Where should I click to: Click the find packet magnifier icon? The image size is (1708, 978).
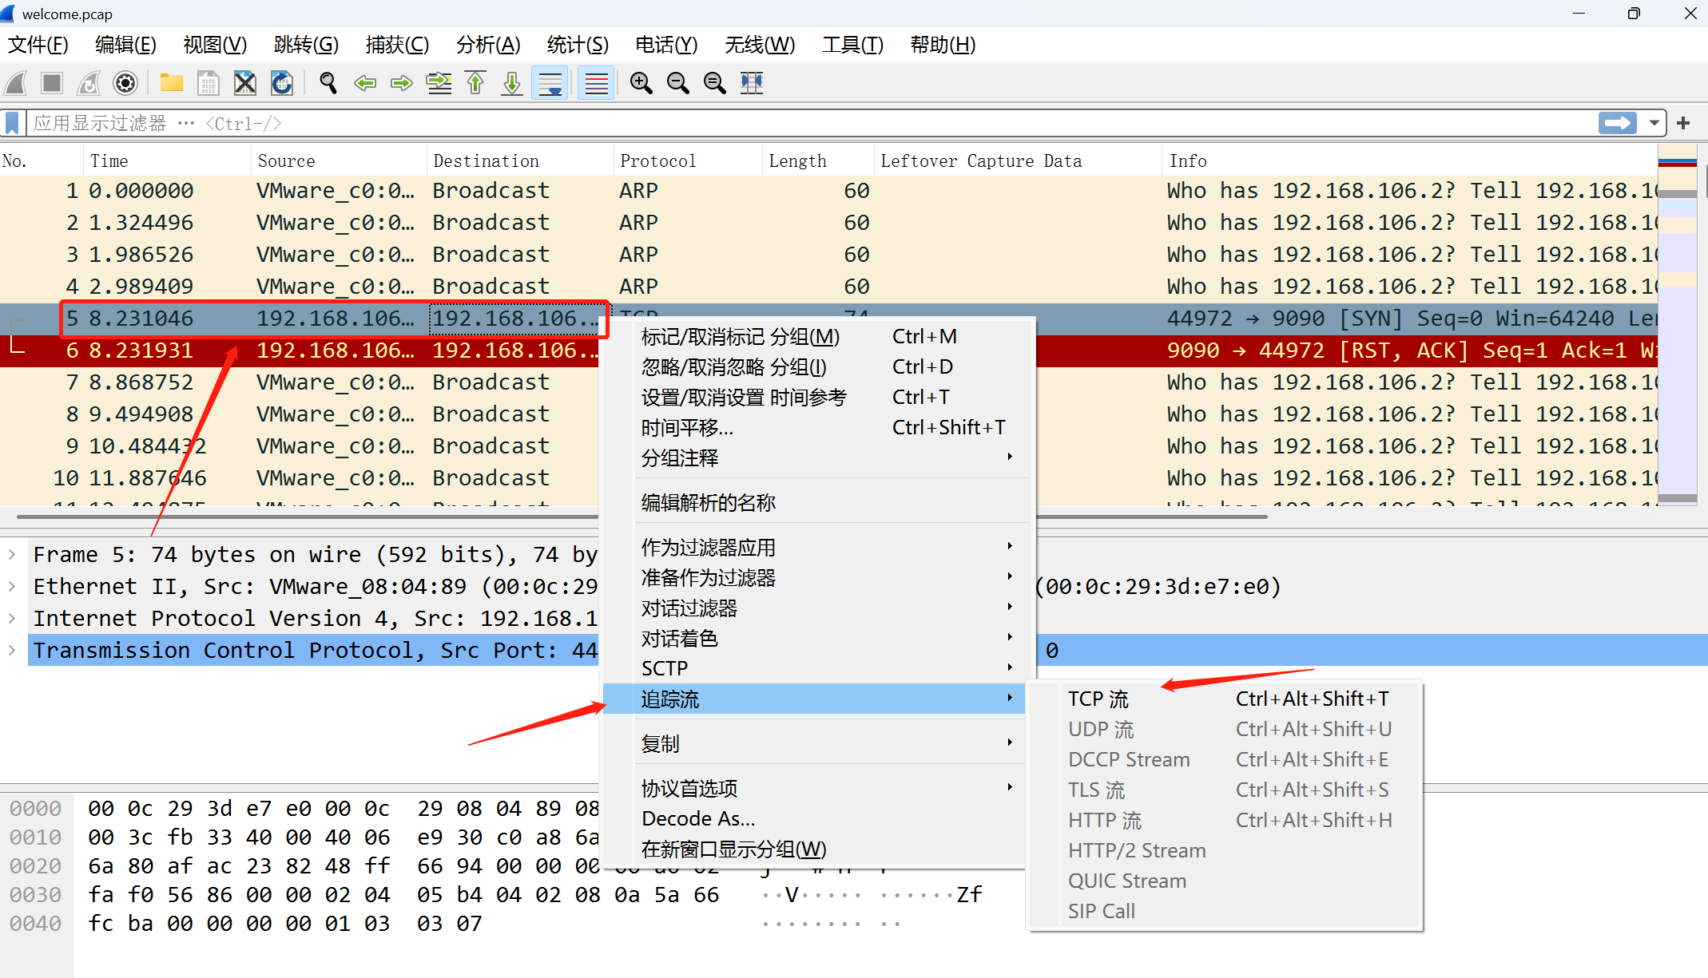tap(328, 83)
